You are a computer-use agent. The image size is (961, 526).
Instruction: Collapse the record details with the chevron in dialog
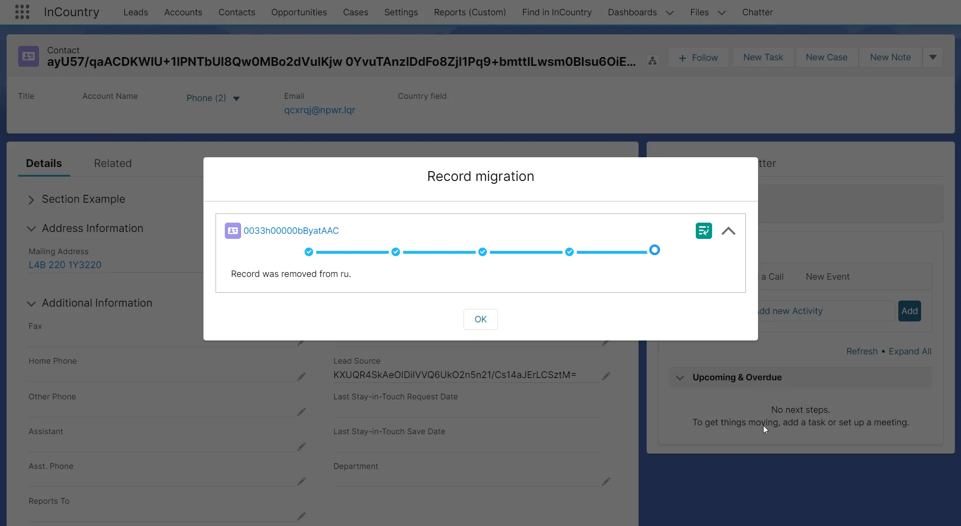click(x=728, y=231)
